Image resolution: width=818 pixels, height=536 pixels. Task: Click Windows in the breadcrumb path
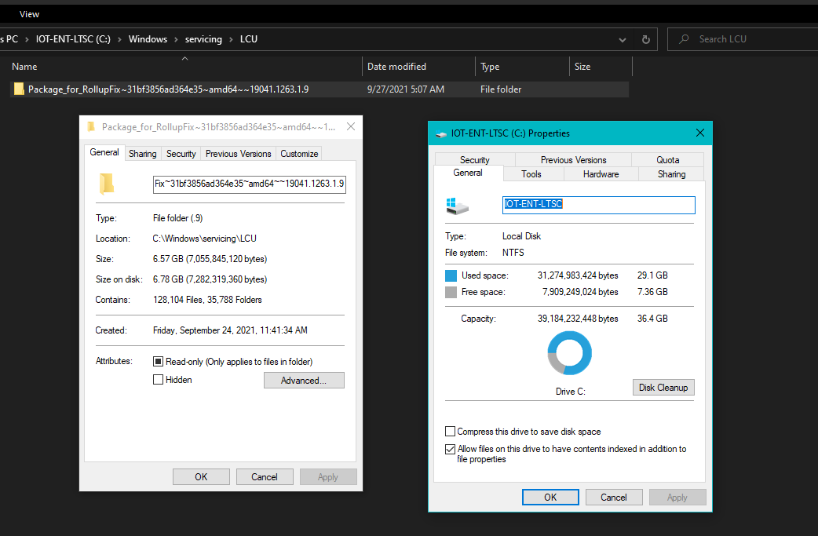[x=148, y=39]
